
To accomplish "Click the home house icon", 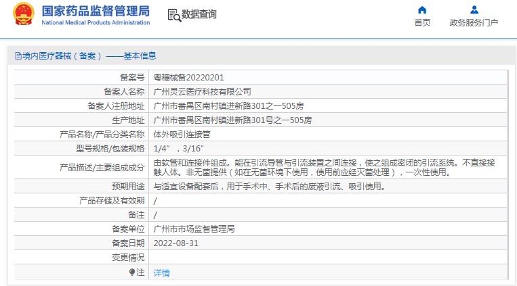I will [422, 10].
